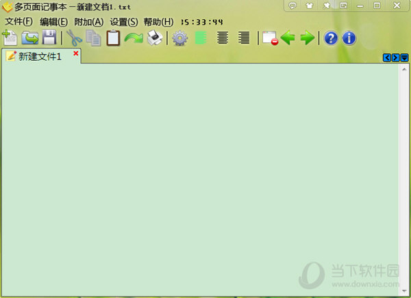Create a new document with the plus-page icon
This screenshot has width=411, height=298.
(10, 38)
